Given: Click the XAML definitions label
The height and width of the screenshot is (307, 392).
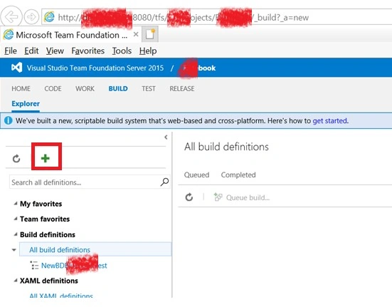Looking at the screenshot, I should click(49, 281).
